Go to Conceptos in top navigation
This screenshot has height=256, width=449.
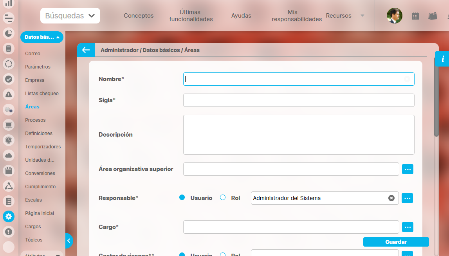click(x=139, y=16)
